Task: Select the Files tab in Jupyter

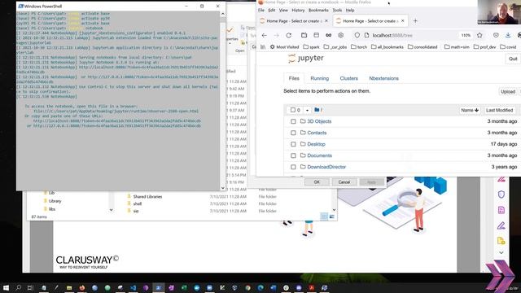Action: (x=294, y=78)
